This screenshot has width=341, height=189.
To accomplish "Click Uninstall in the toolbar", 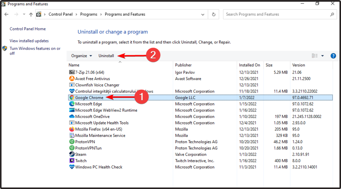I will pyautogui.click(x=106, y=56).
